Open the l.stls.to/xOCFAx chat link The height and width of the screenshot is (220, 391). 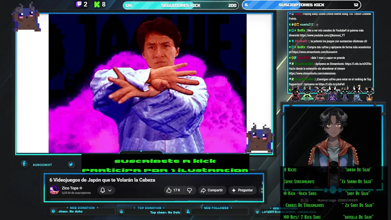358,64
